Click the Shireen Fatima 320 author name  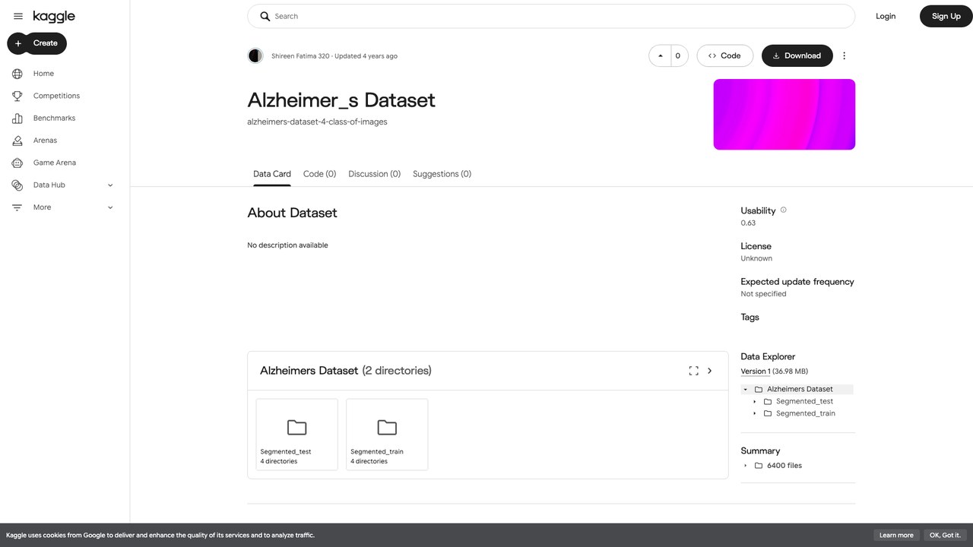tap(300, 56)
